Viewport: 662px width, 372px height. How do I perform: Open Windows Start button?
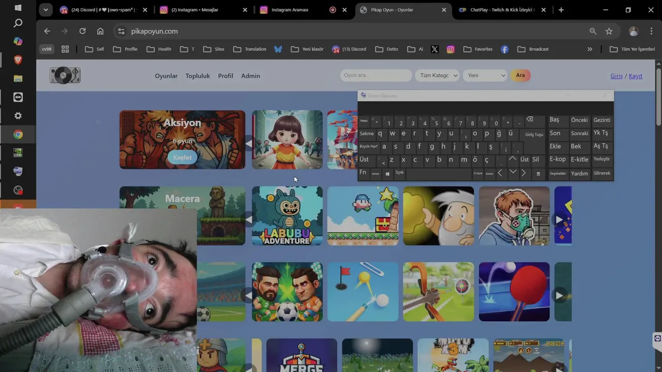[x=18, y=8]
